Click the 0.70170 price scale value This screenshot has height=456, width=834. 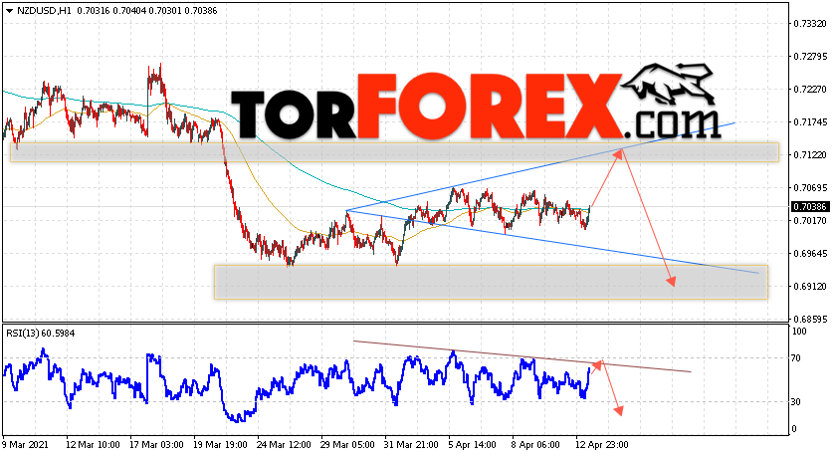[x=810, y=220]
